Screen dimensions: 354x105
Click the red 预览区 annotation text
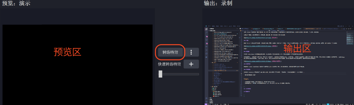tap(67, 51)
